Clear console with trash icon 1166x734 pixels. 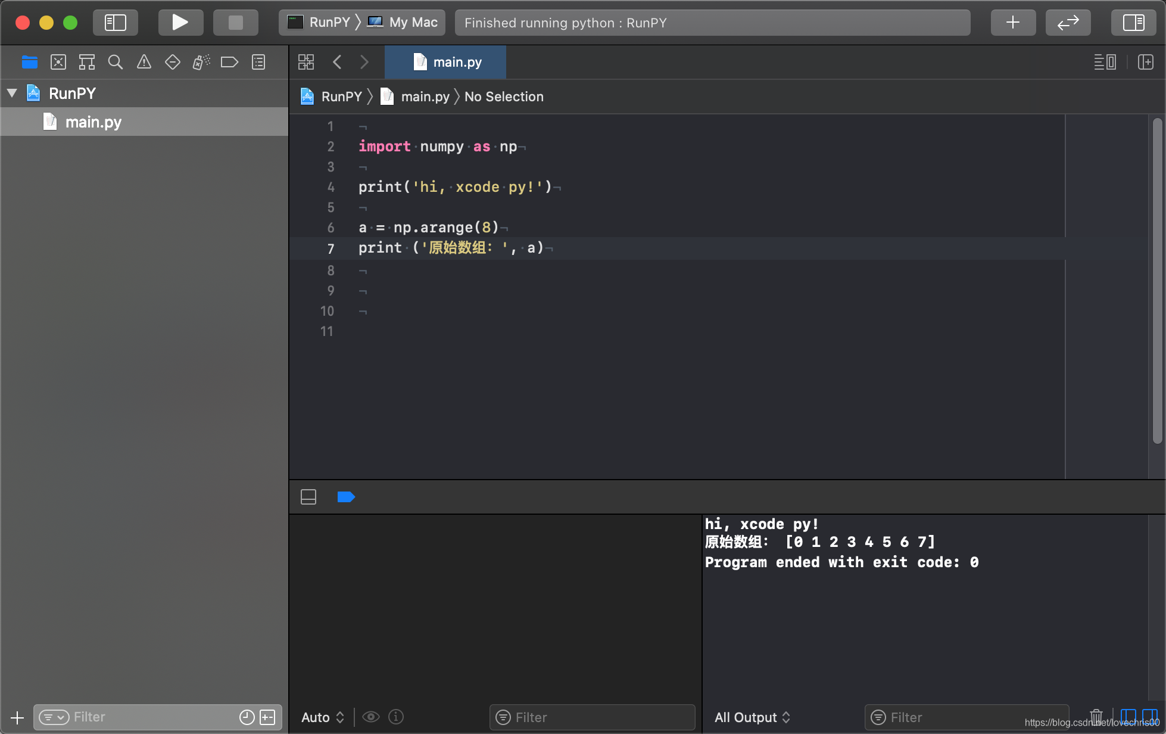click(x=1096, y=717)
